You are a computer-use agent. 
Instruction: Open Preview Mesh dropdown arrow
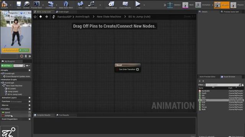click(x=43, y=5)
